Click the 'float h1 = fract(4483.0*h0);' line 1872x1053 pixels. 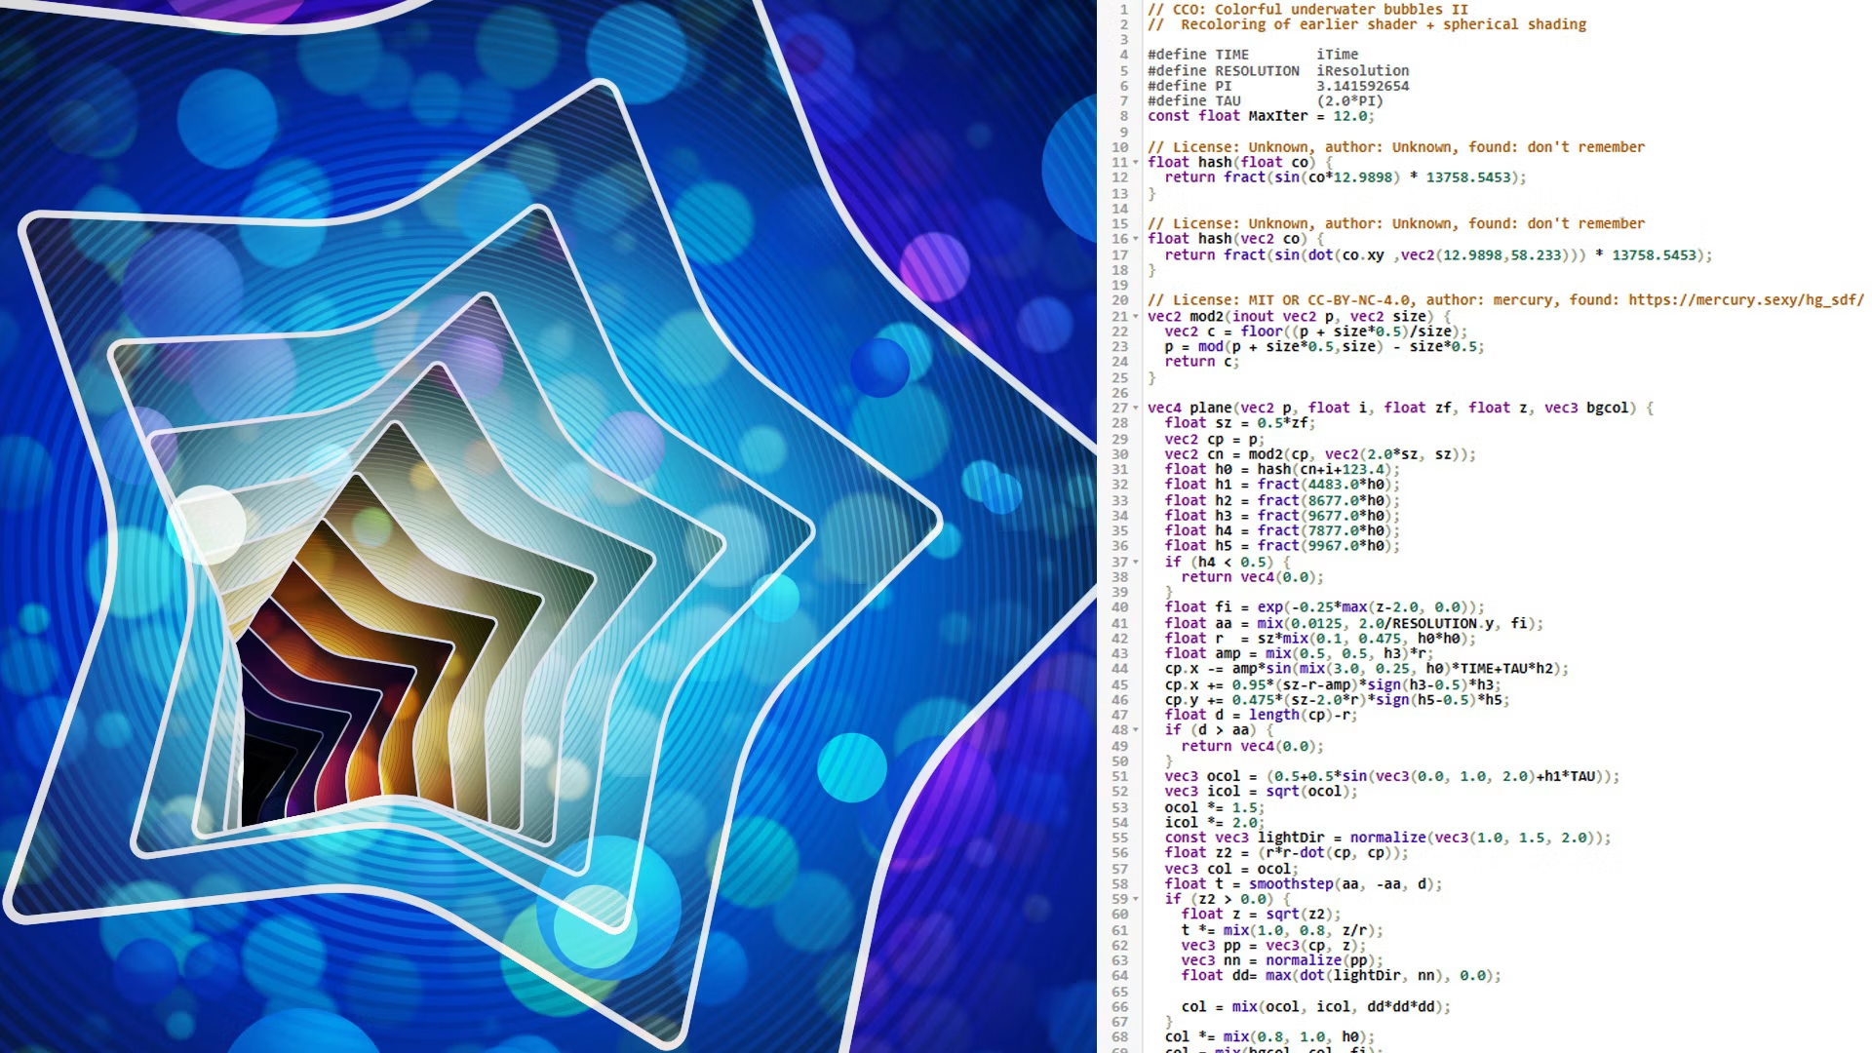click(1282, 485)
